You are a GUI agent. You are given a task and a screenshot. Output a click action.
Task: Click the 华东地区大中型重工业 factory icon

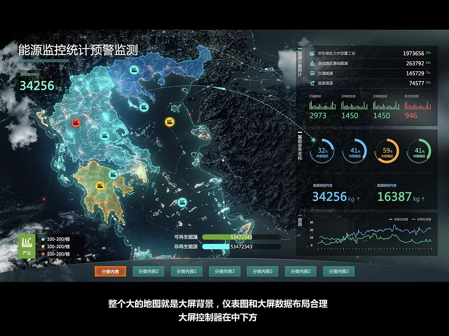[312, 53]
